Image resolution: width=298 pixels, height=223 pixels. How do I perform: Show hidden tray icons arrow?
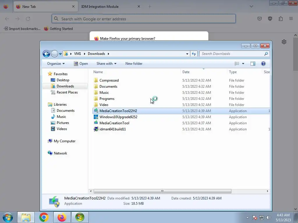tap(247, 217)
